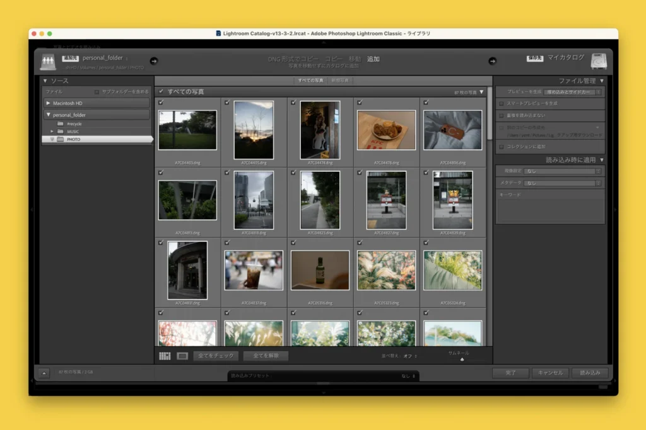
Task: Select the 追加 import mode
Action: coord(373,59)
